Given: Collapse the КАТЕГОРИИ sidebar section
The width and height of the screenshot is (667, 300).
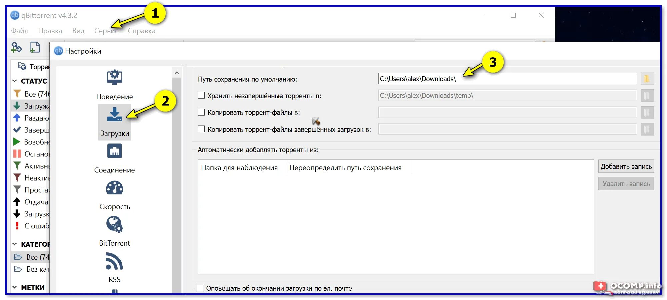Looking at the screenshot, I should coord(15,244).
